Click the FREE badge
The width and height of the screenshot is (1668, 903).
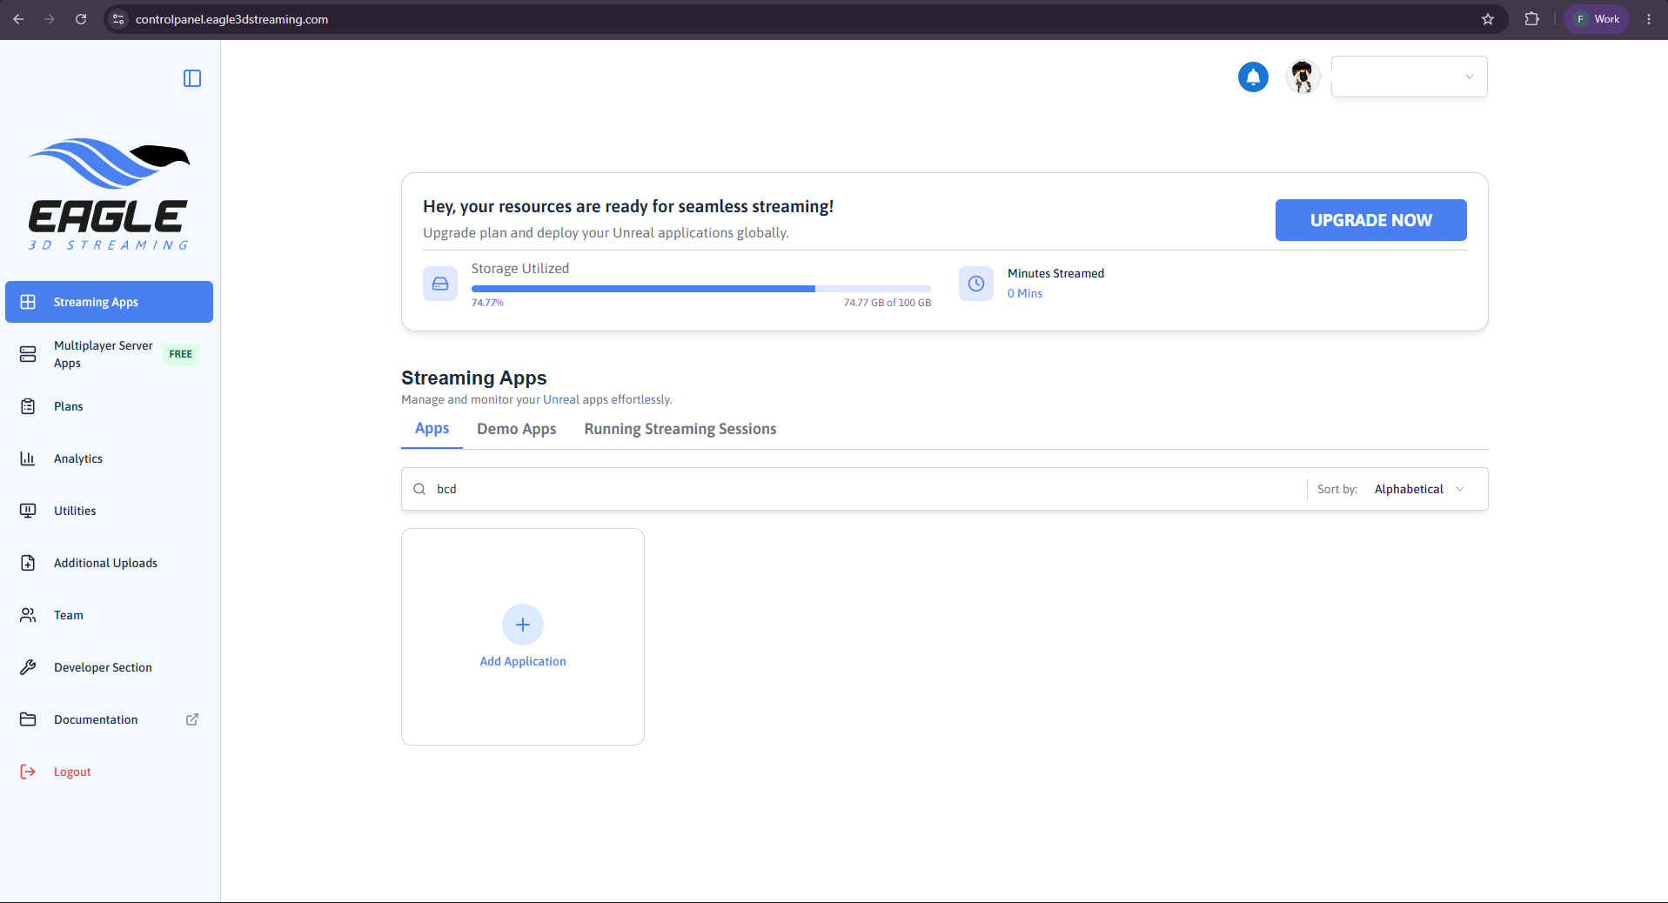click(181, 354)
